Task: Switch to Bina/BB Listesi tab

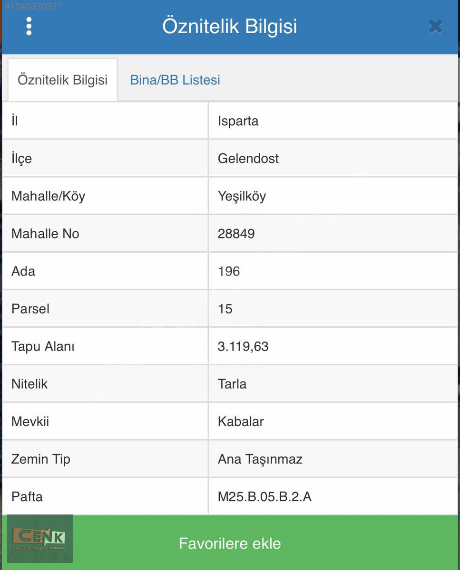Action: tap(175, 80)
